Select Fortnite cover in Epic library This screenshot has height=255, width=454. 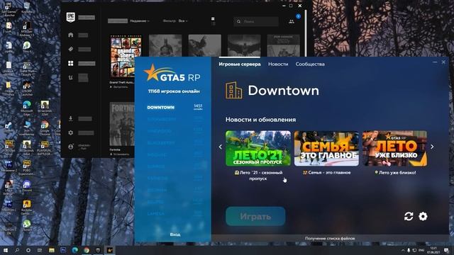pyautogui.click(x=122, y=124)
